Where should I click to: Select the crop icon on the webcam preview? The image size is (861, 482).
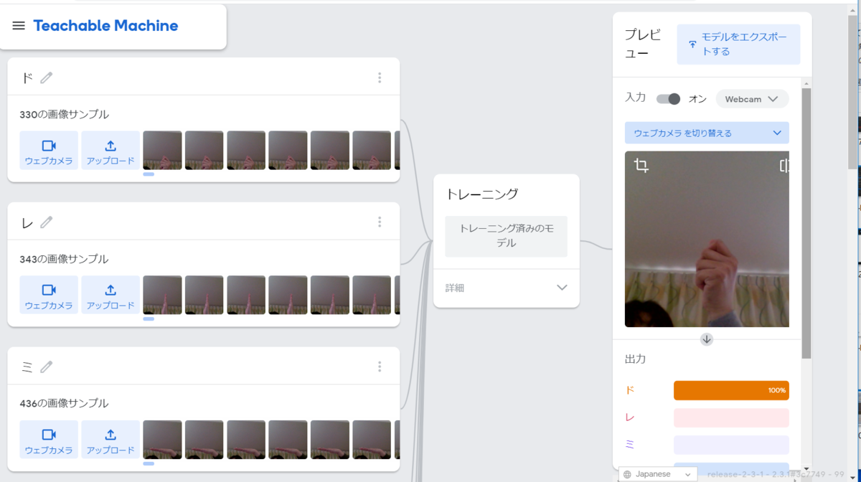641,164
